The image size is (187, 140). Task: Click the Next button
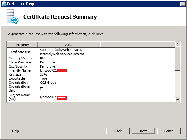[143, 131]
